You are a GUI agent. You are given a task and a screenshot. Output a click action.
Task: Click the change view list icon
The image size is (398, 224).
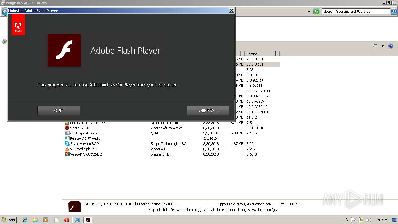pyautogui.click(x=375, y=46)
